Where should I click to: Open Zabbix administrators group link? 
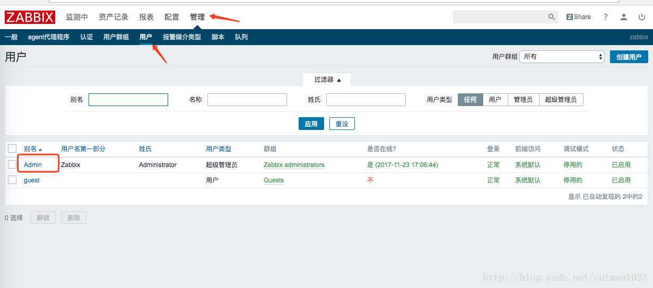pyautogui.click(x=294, y=165)
